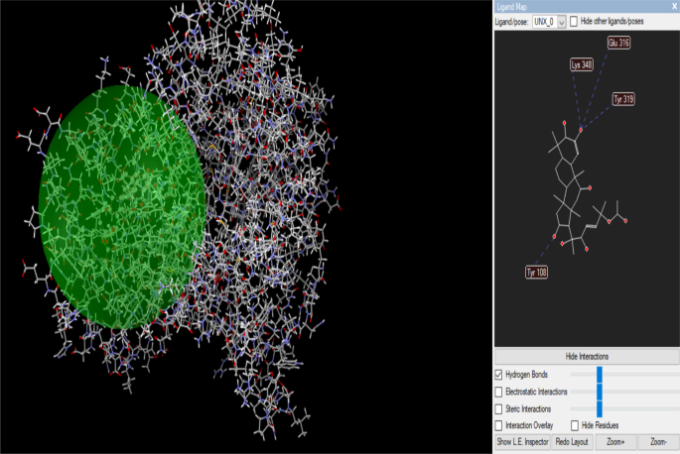Click the Hydrogen Bonds slider handle
Image resolution: width=680 pixels, height=454 pixels.
point(599,375)
